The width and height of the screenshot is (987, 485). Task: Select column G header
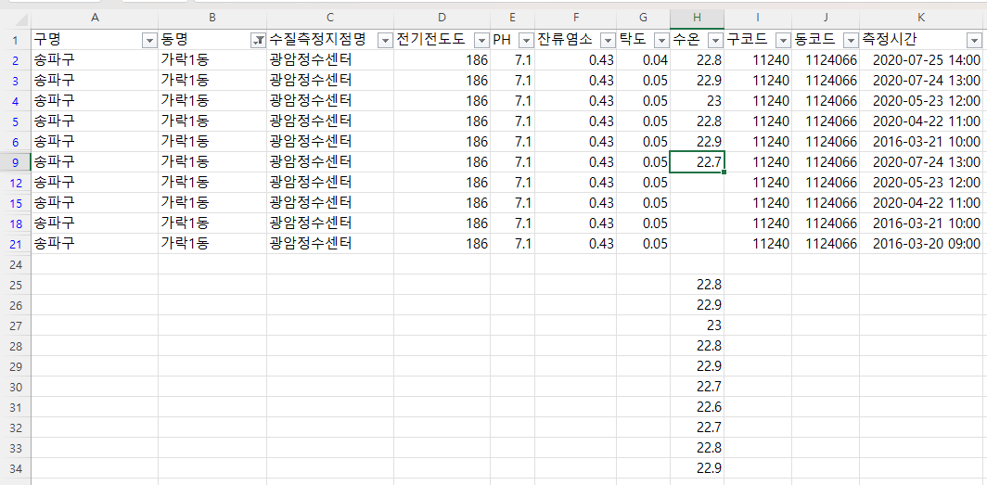click(x=644, y=19)
